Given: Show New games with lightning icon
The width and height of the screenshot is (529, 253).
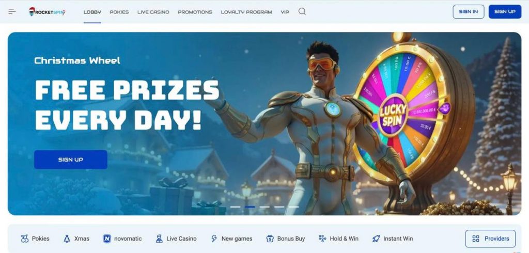Looking at the screenshot, I should point(231,239).
